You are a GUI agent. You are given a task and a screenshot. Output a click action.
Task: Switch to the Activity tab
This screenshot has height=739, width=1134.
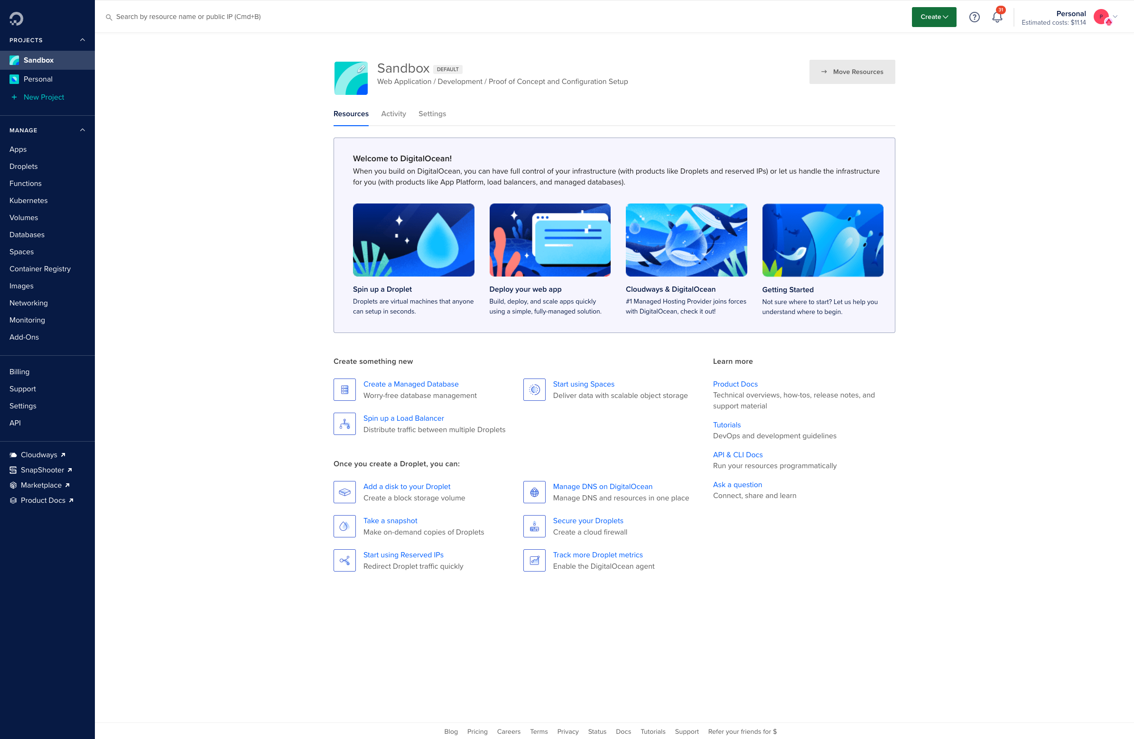393,114
